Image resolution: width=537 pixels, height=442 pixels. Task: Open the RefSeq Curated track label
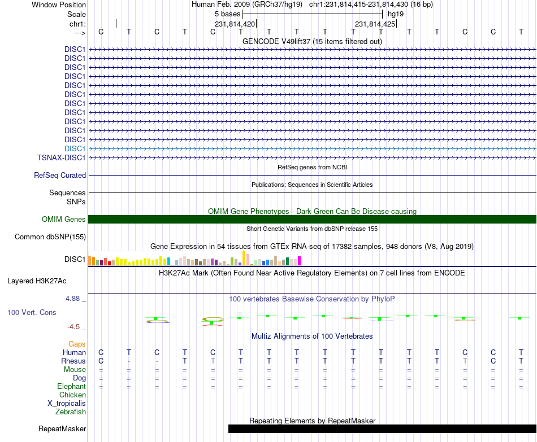click(x=59, y=175)
